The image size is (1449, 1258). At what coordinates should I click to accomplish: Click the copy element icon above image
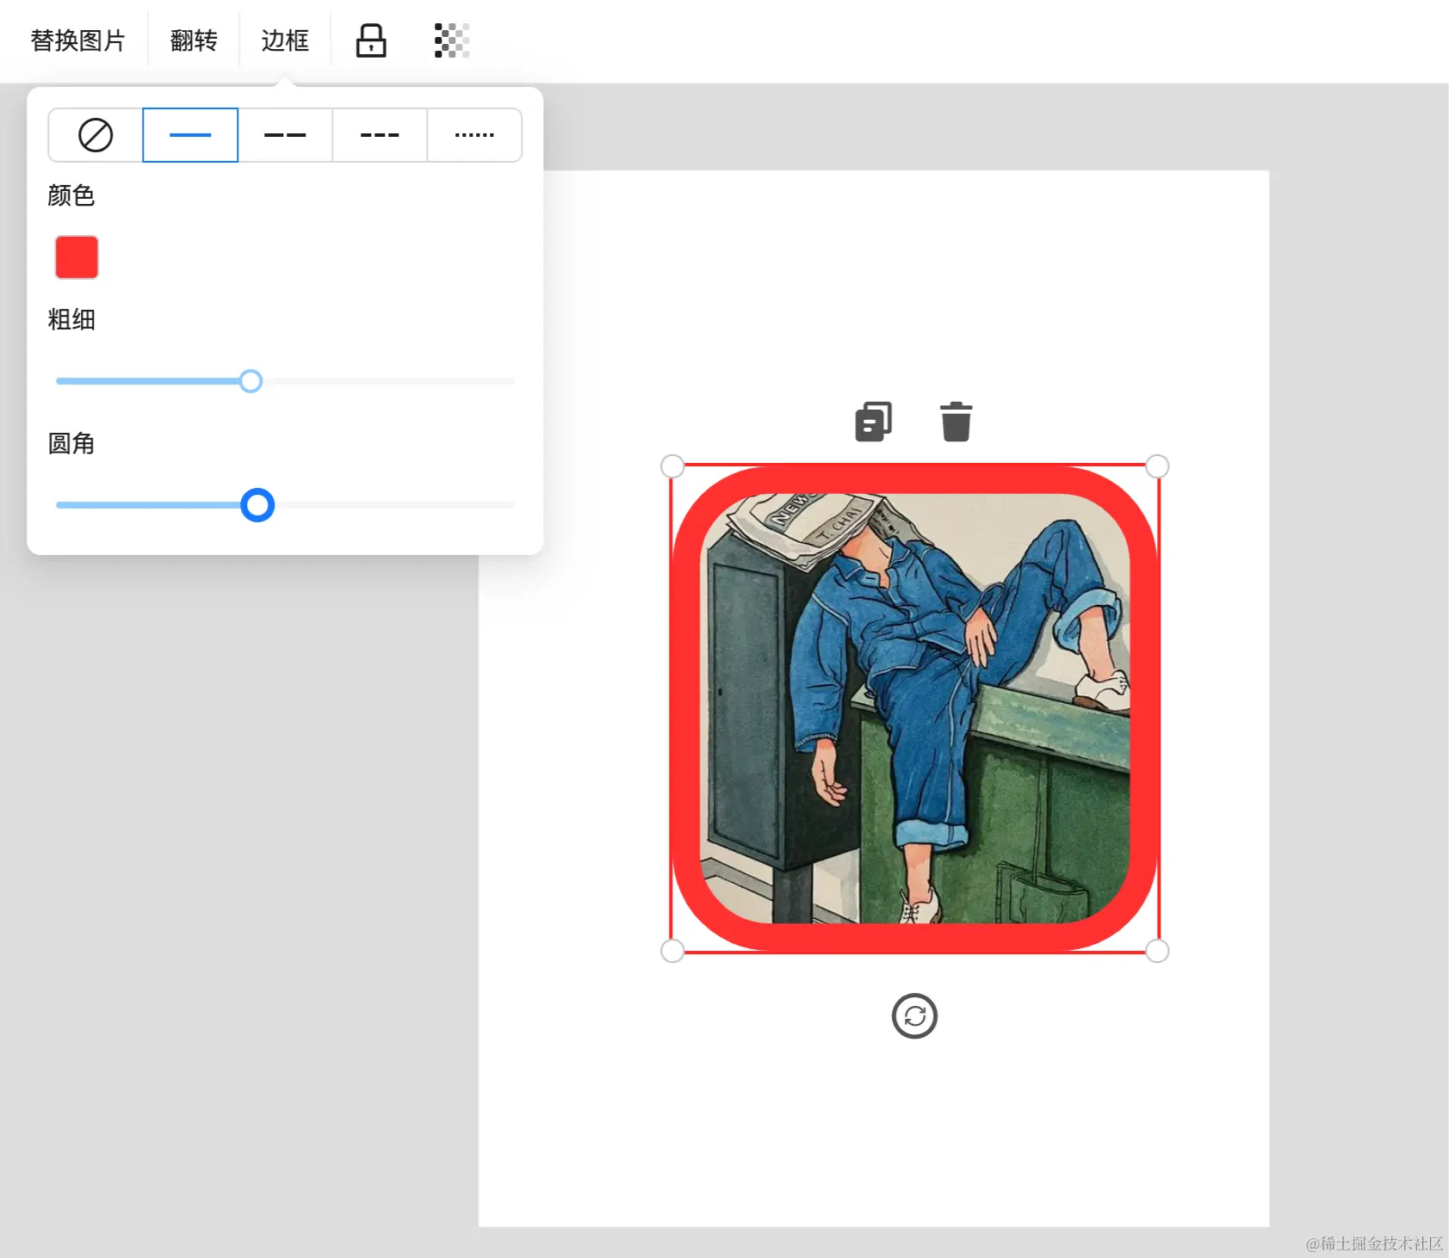click(873, 422)
